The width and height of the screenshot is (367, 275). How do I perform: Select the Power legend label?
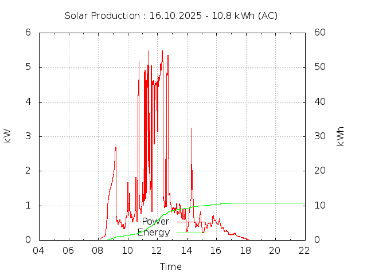coord(155,222)
